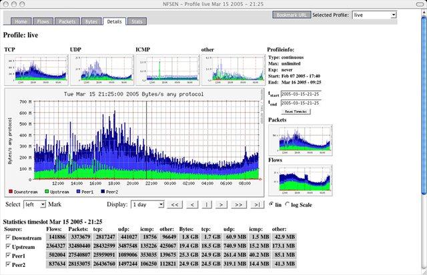Image resolution: width=427 pixels, height=275 pixels.
Task: Switch to the Flows tab
Action: tap(43, 22)
